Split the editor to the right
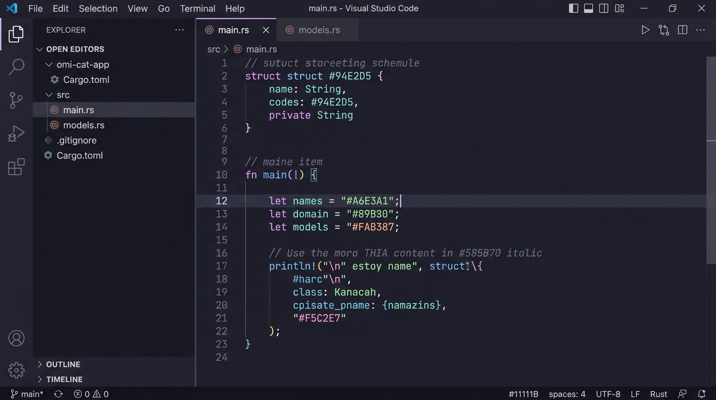This screenshot has height=400, width=716. click(x=683, y=30)
